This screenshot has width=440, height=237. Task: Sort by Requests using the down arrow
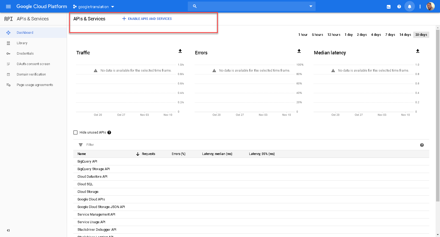[x=138, y=154]
